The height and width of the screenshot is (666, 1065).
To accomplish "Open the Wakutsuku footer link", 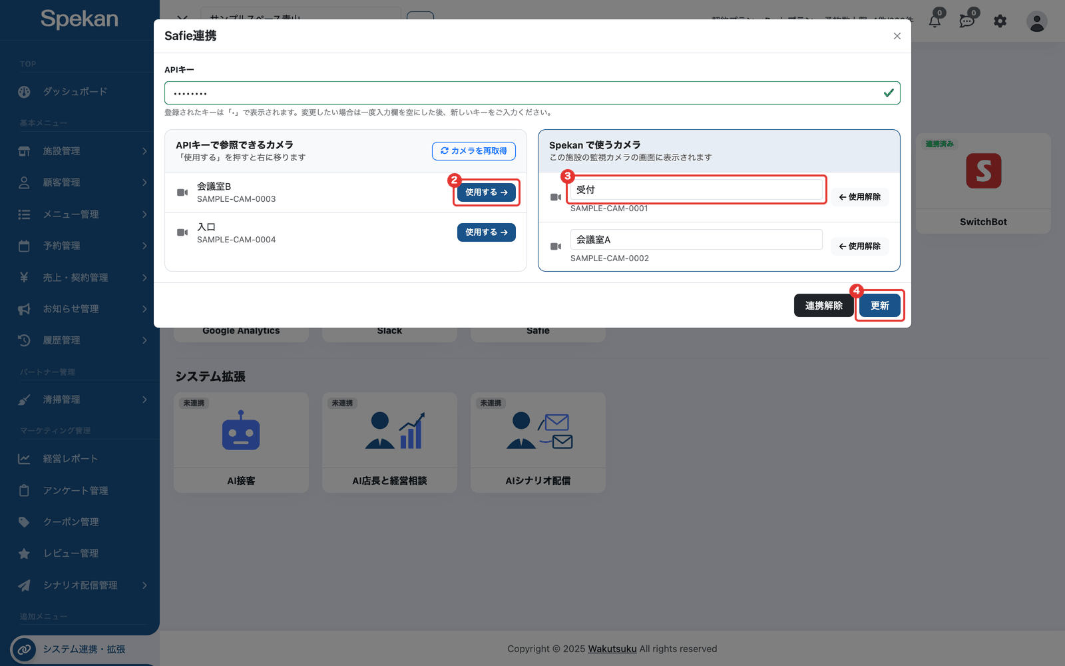I will coord(612,649).
